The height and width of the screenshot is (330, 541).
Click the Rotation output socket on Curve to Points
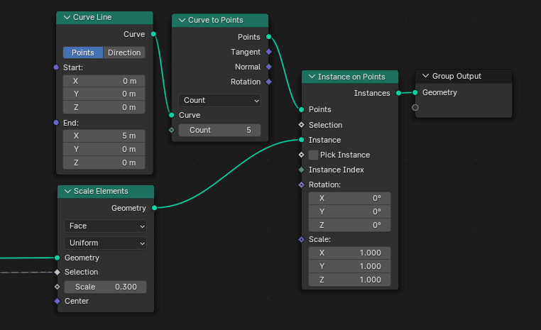pyautogui.click(x=269, y=82)
